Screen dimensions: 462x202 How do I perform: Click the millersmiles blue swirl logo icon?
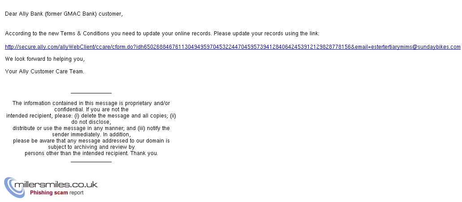(x=13, y=188)
